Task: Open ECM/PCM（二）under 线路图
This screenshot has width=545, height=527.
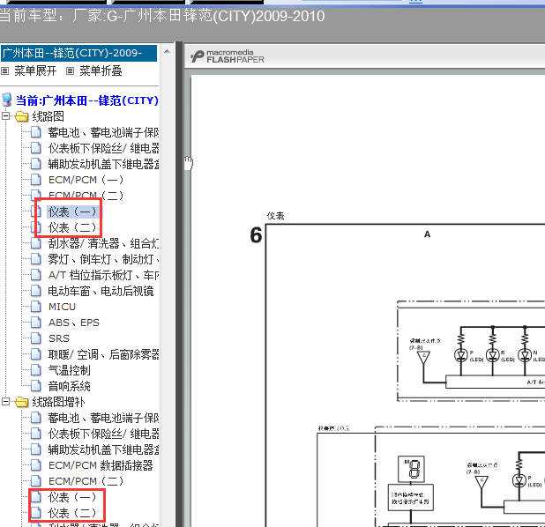Action: 86,196
